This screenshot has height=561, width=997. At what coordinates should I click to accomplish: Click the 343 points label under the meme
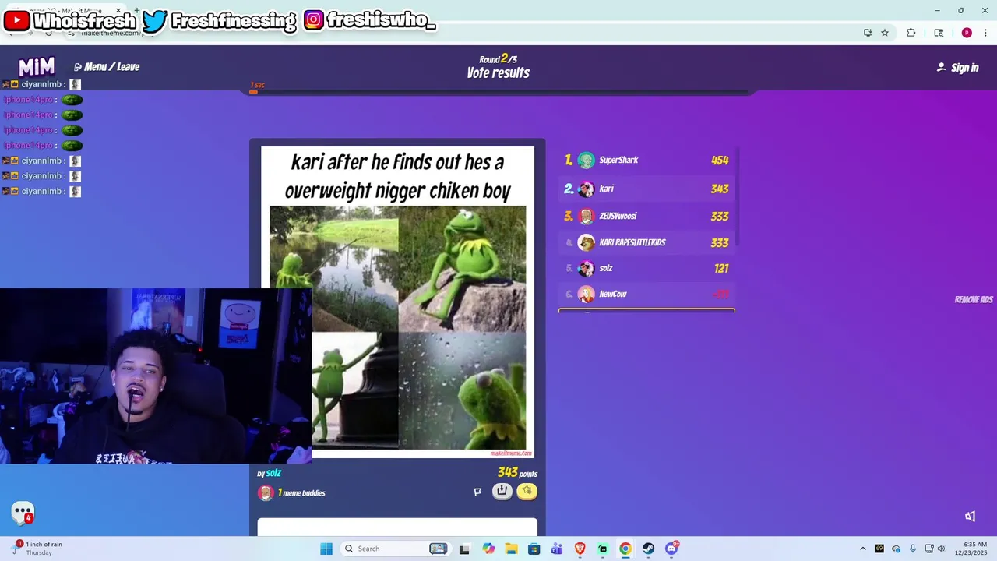[x=517, y=472]
